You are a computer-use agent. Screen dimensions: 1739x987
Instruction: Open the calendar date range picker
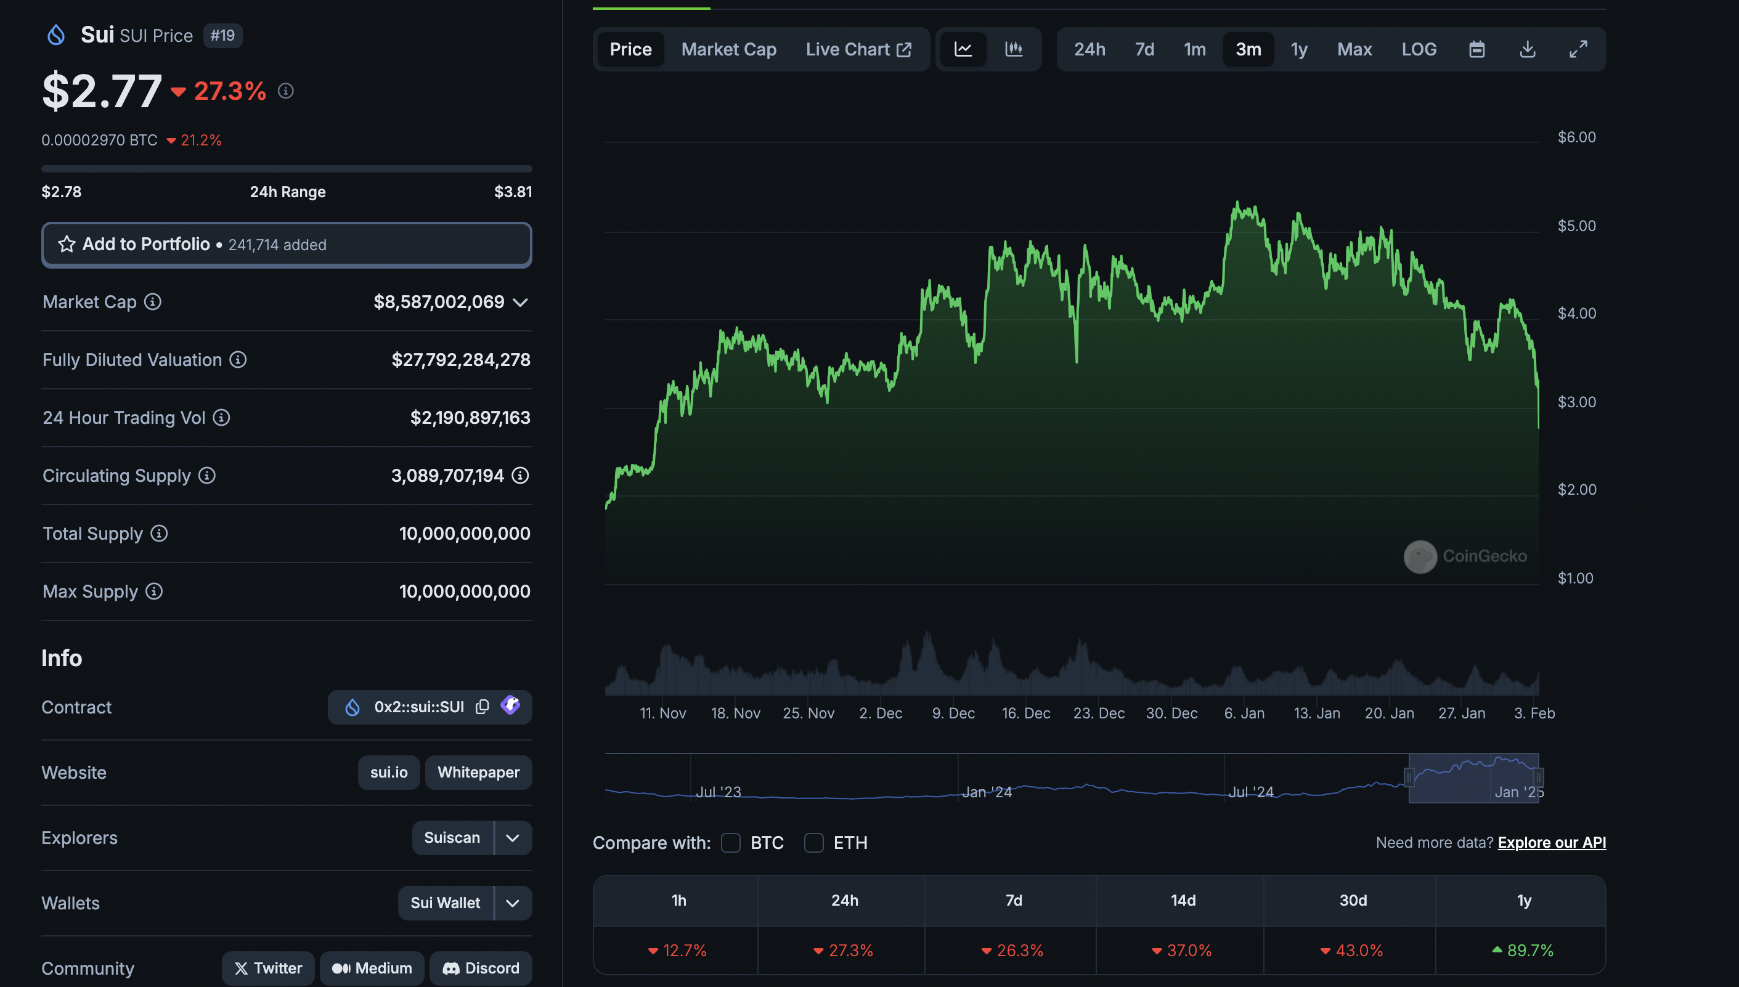(x=1476, y=49)
